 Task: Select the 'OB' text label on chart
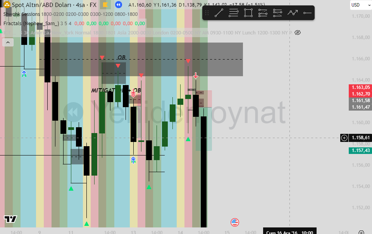point(121,57)
